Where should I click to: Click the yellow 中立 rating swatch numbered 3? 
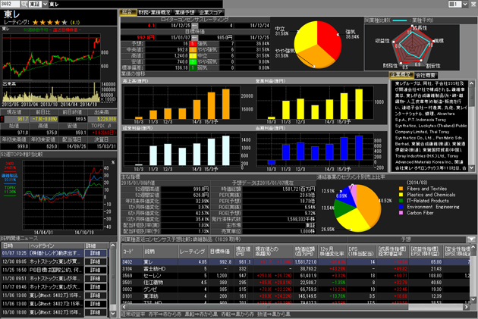pyautogui.click(x=193, y=56)
